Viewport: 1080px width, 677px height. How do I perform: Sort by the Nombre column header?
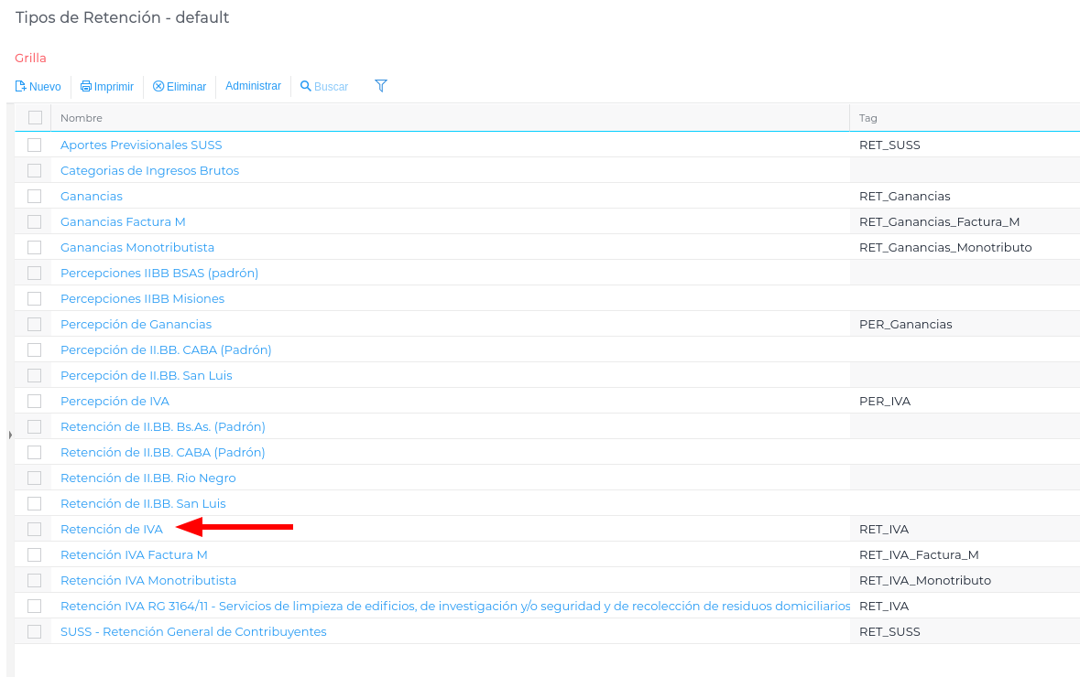coord(82,118)
